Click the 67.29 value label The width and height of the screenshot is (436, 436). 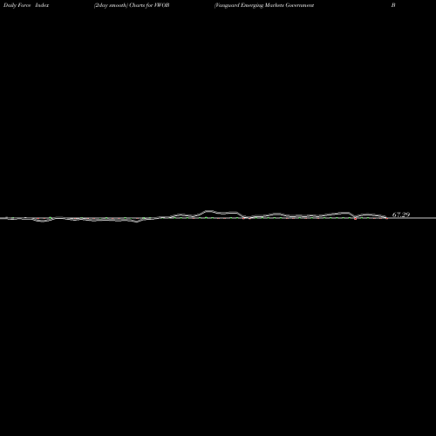pyautogui.click(x=401, y=215)
